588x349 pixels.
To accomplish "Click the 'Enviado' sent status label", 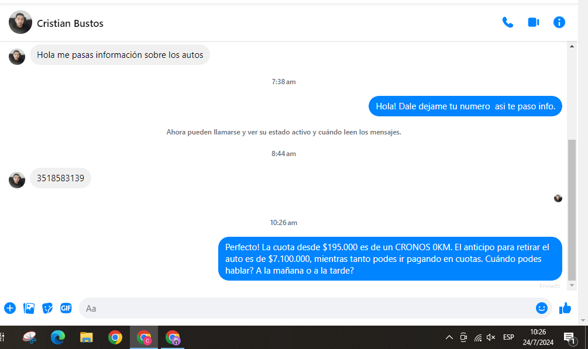I will coord(550,286).
